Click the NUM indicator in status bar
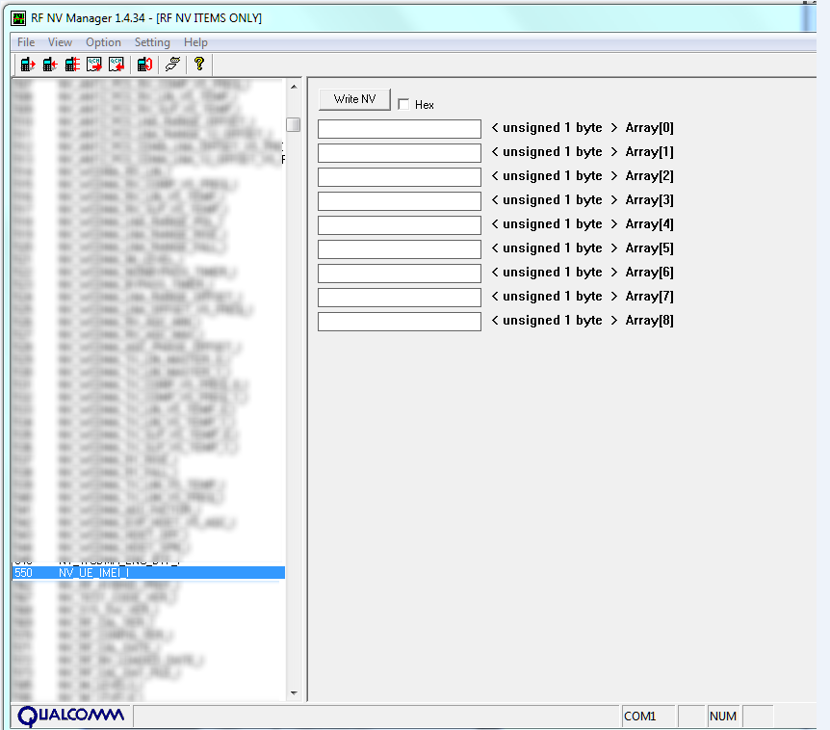 (x=722, y=717)
